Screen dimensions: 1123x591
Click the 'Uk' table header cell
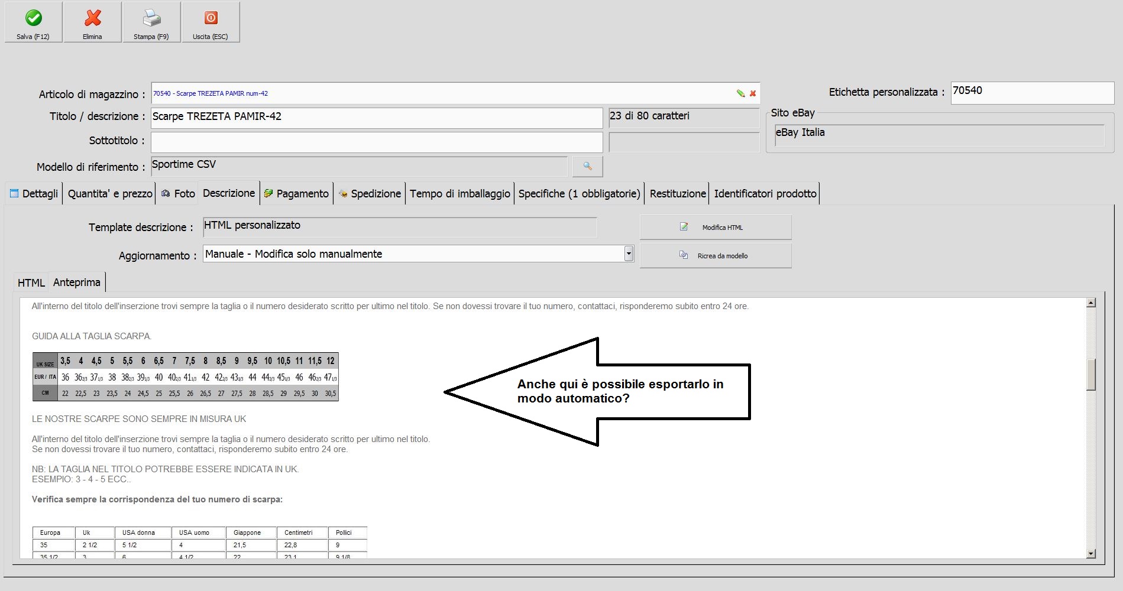click(95, 532)
